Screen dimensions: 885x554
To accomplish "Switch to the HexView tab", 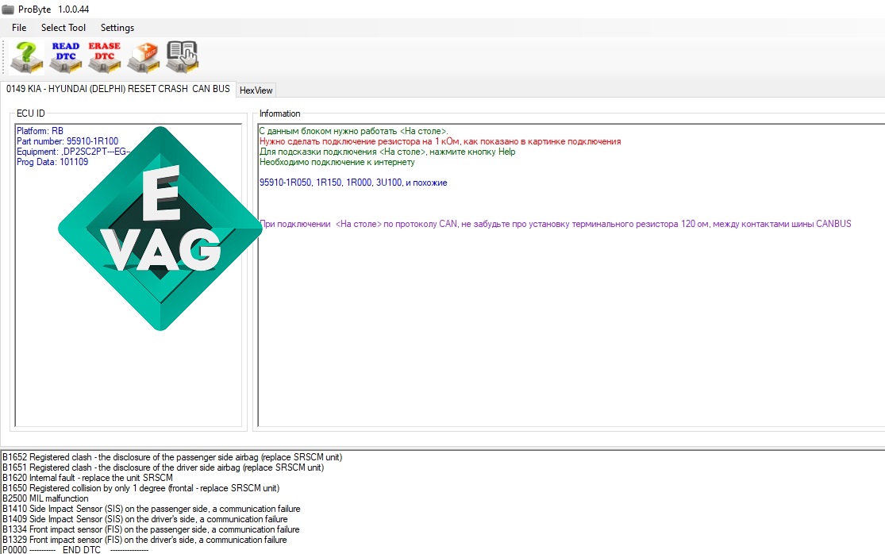I will click(x=256, y=90).
